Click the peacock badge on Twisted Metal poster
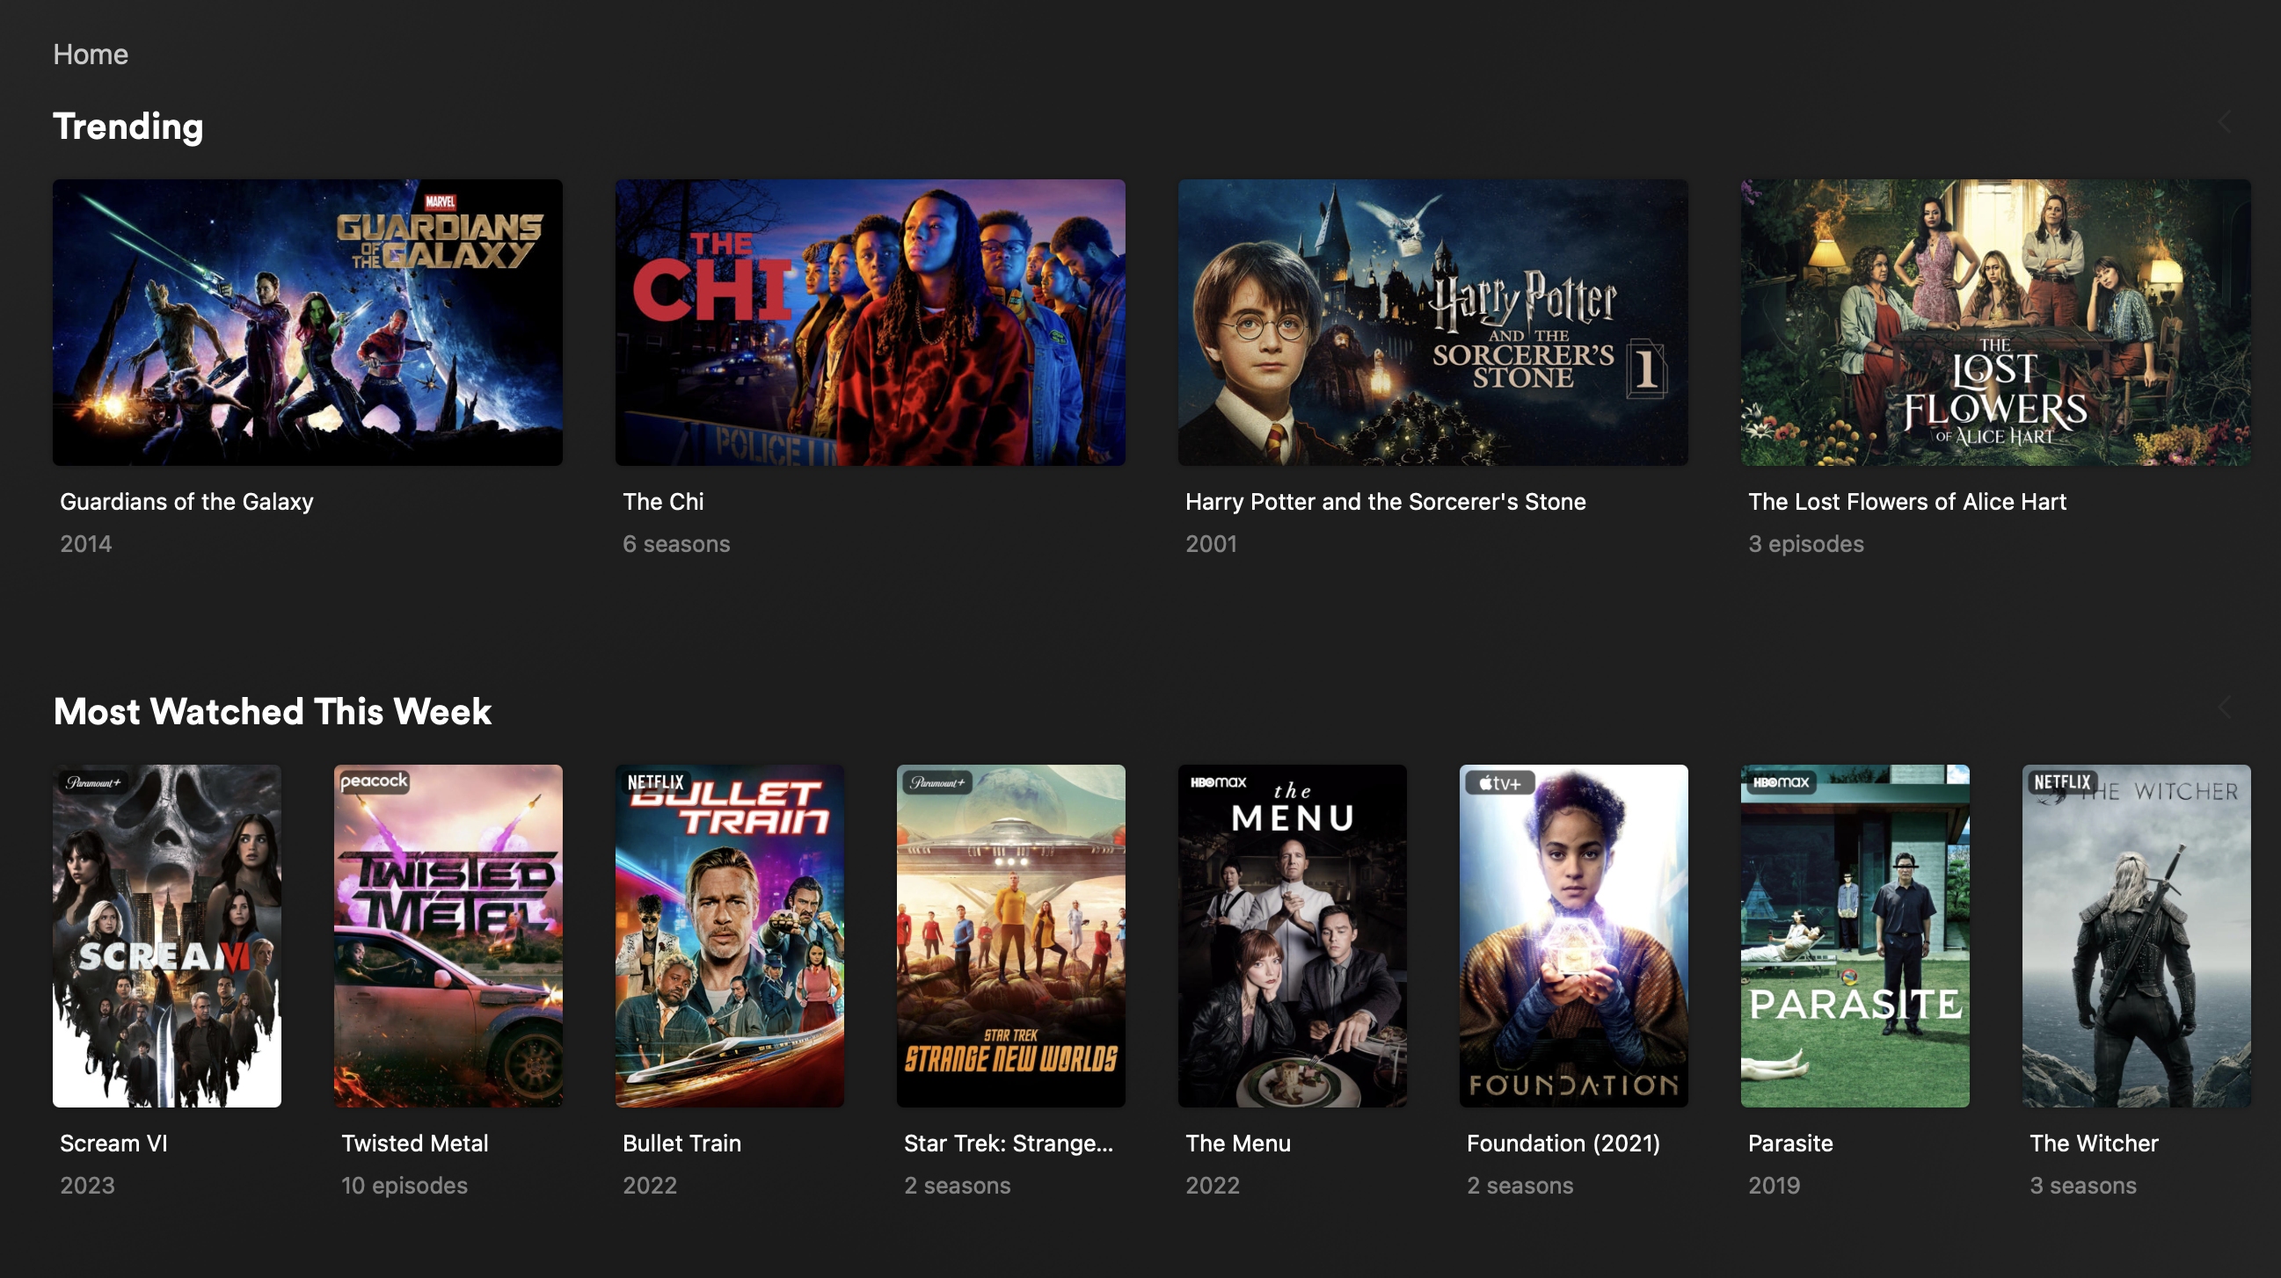Viewport: 2281px width, 1278px height. click(374, 781)
